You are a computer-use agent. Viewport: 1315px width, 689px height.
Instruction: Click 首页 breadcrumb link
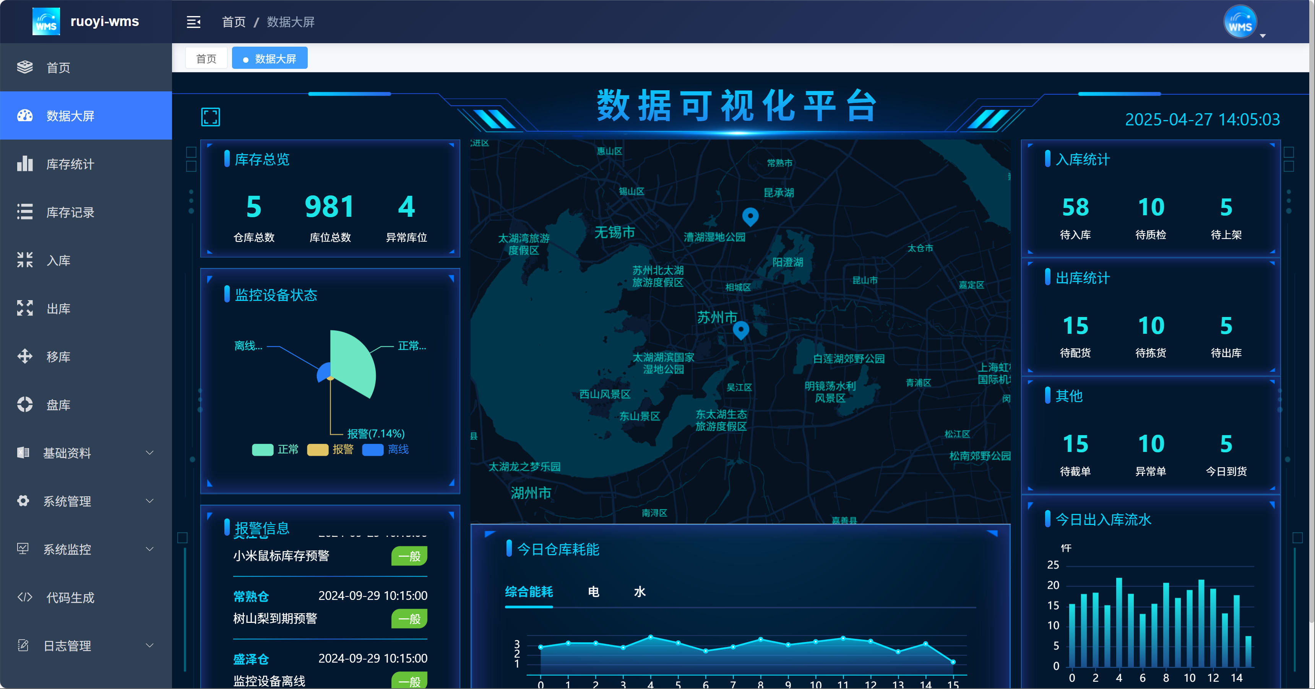pos(234,22)
